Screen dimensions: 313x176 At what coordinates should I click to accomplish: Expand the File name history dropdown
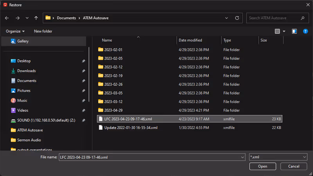(243, 157)
